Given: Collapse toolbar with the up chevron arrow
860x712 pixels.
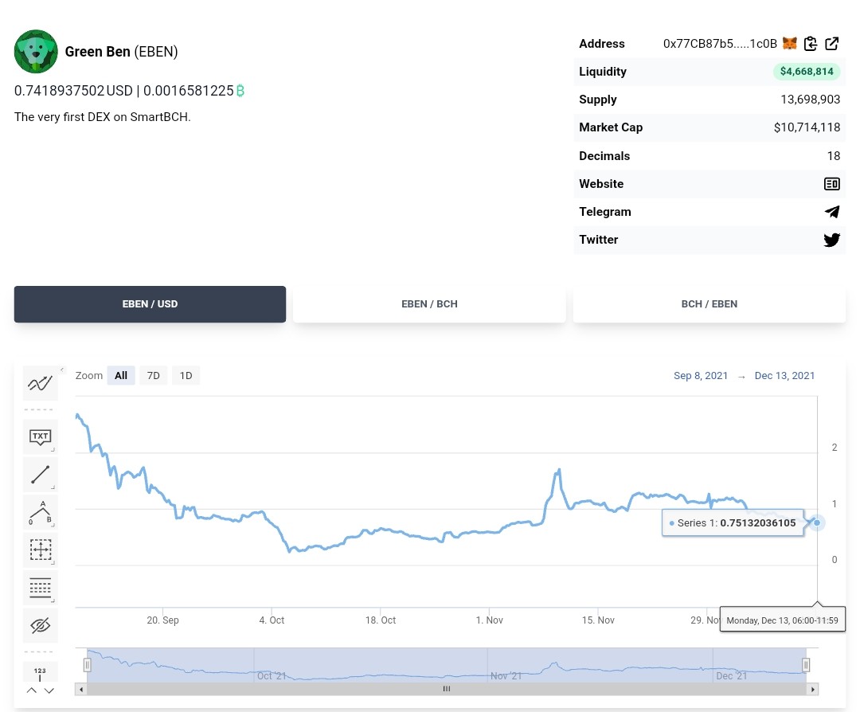Looking at the screenshot, I should tap(32, 690).
